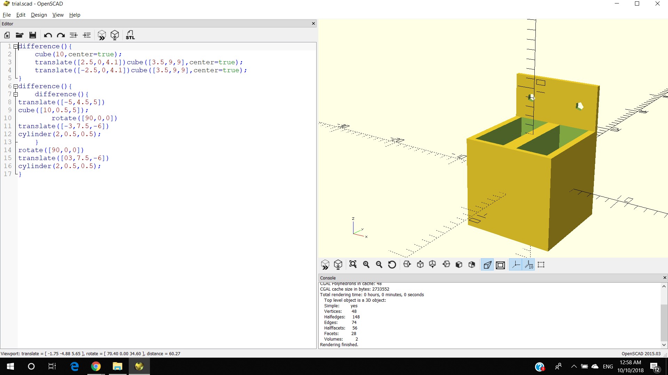Click Reset View circular arrow icon
Screen dimensions: 668x375
click(392, 265)
